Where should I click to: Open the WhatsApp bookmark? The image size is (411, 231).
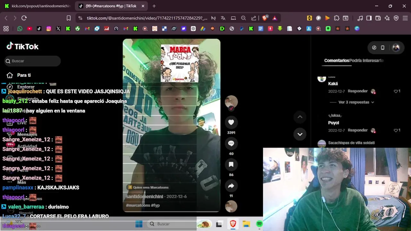click(20, 29)
